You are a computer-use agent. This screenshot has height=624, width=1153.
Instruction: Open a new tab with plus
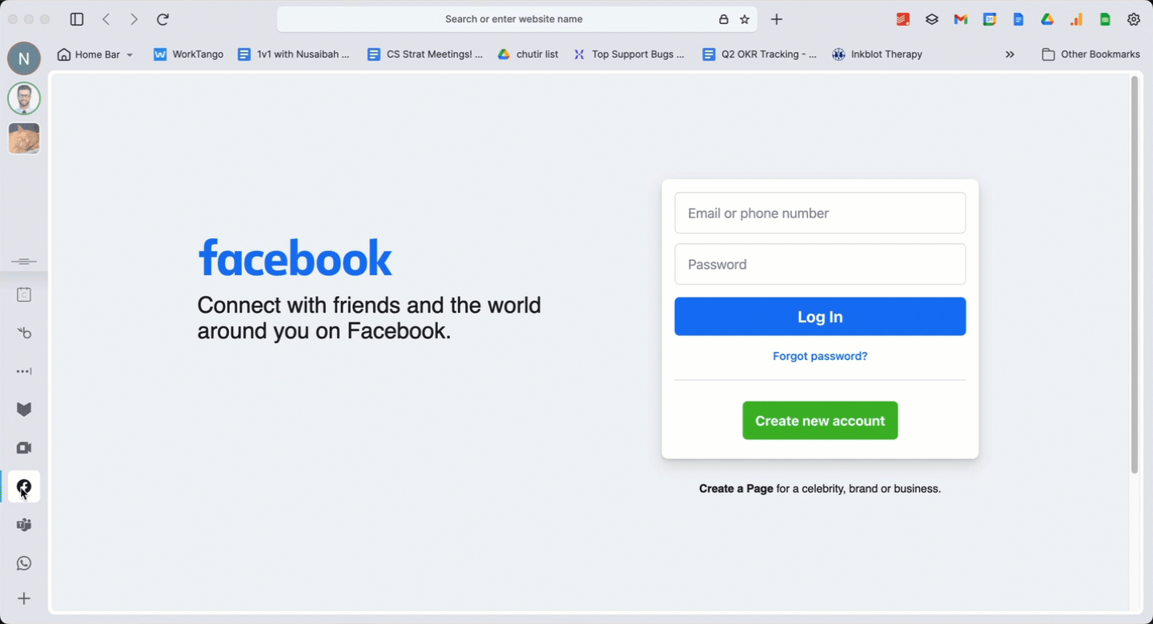click(776, 19)
